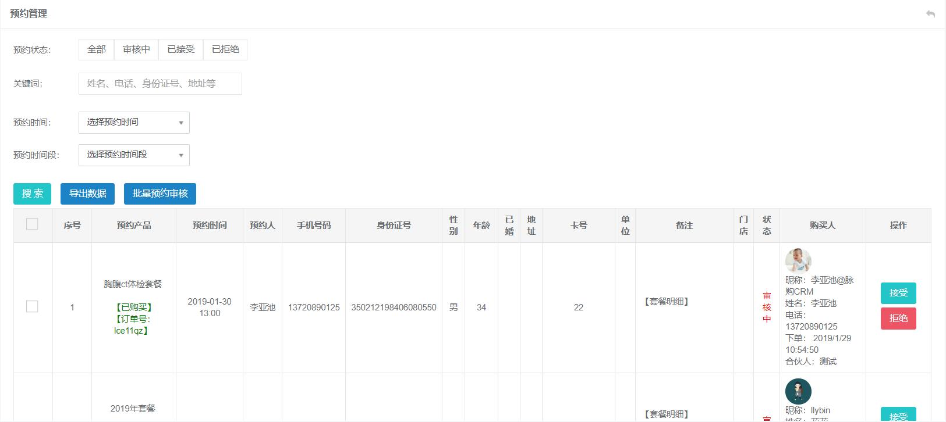Expand the 选择预约时间段 dropdown
This screenshot has width=946, height=422.
click(134, 155)
